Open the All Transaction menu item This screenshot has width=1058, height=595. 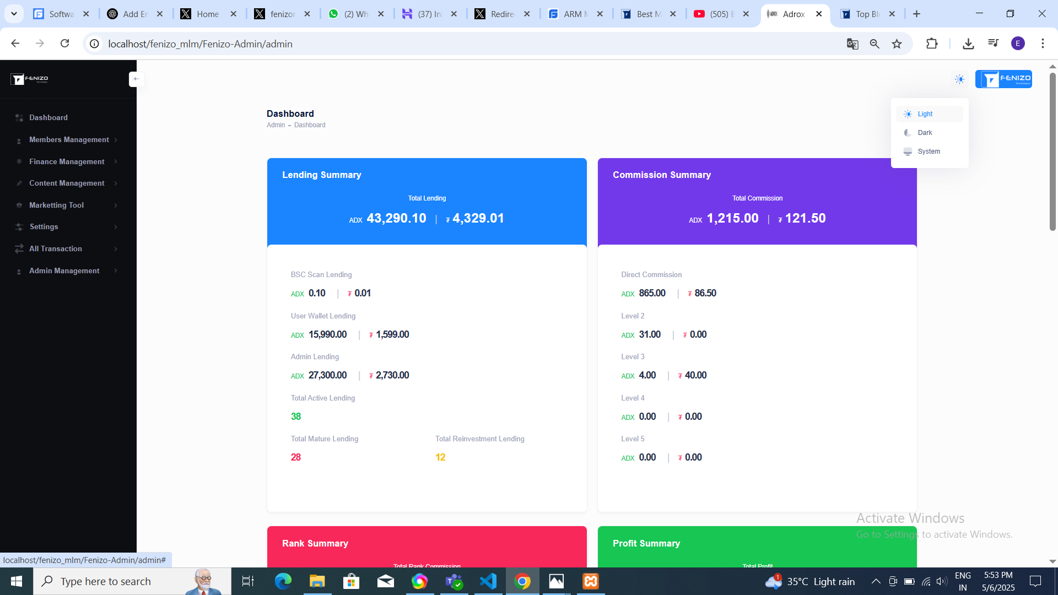tap(55, 248)
